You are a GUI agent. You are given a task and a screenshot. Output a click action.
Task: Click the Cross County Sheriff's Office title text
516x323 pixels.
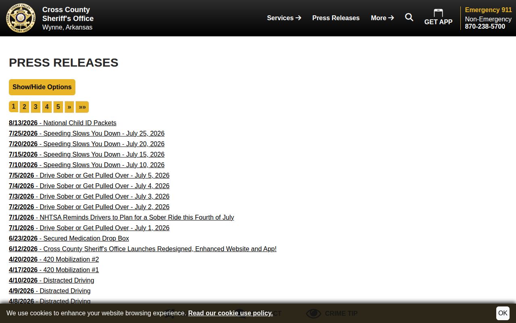[68, 14]
